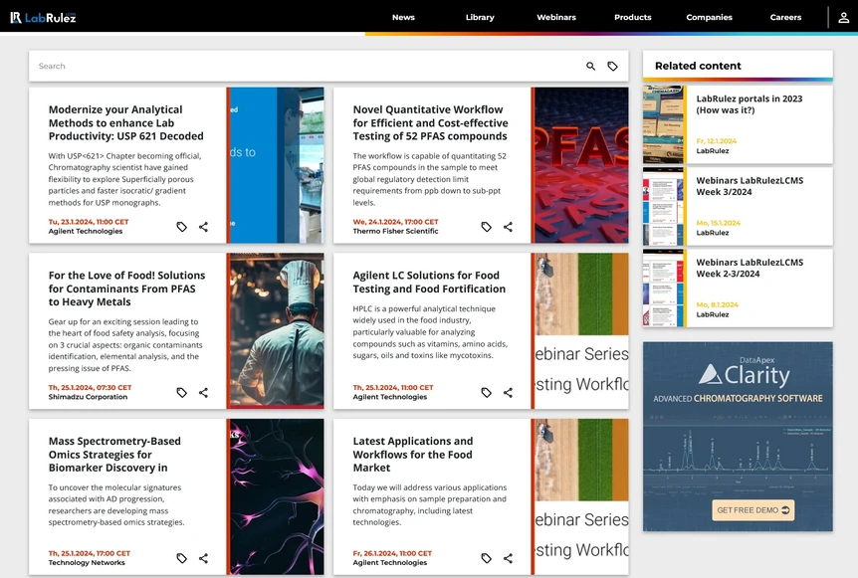The image size is (858, 578).
Task: Click Related content heading
Action: click(x=698, y=66)
